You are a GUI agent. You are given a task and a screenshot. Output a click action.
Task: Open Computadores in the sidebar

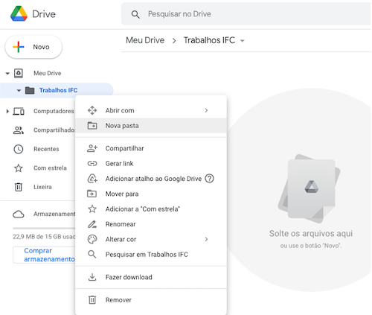[x=54, y=111]
